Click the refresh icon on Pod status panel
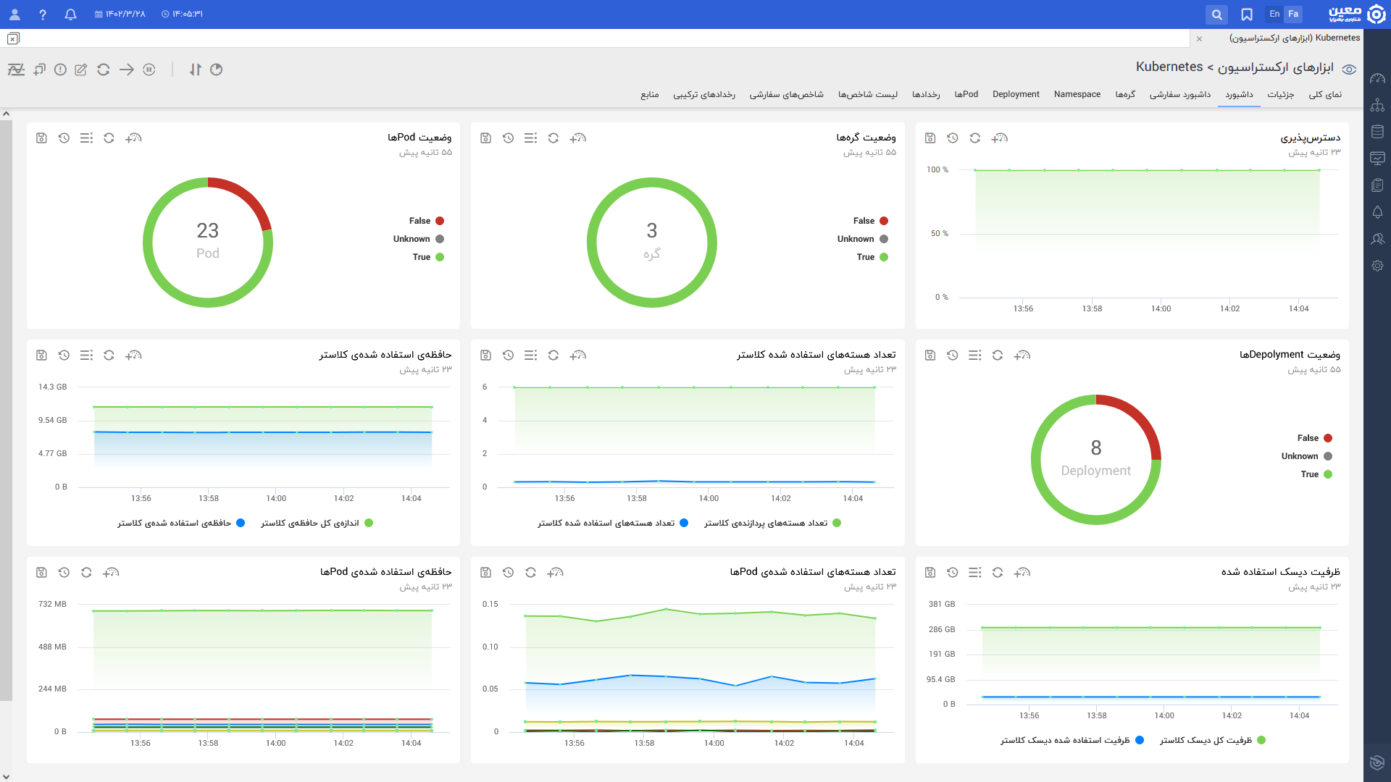 coord(109,138)
